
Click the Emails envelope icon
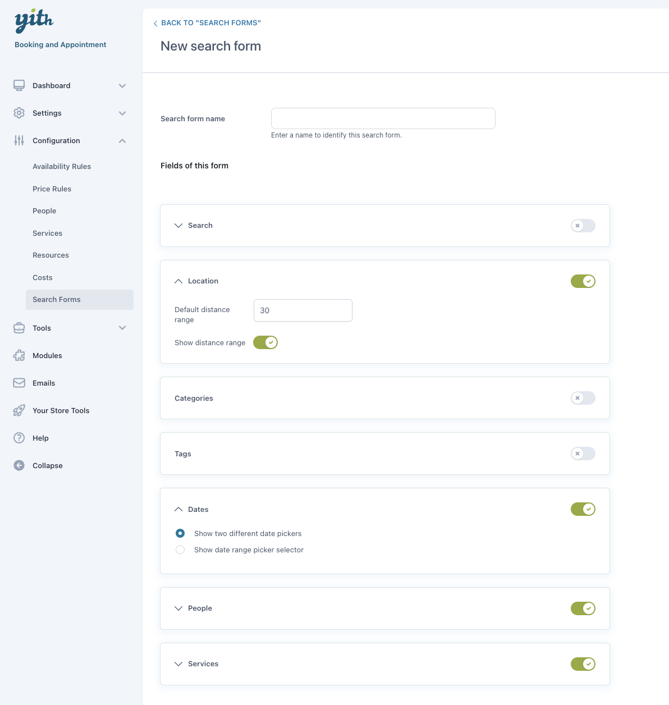[x=19, y=383]
